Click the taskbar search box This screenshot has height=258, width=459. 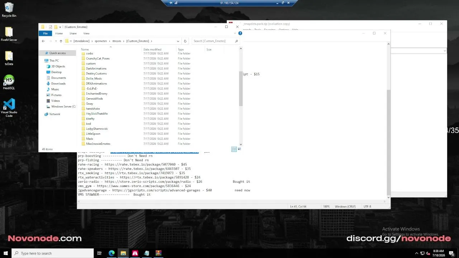52,253
